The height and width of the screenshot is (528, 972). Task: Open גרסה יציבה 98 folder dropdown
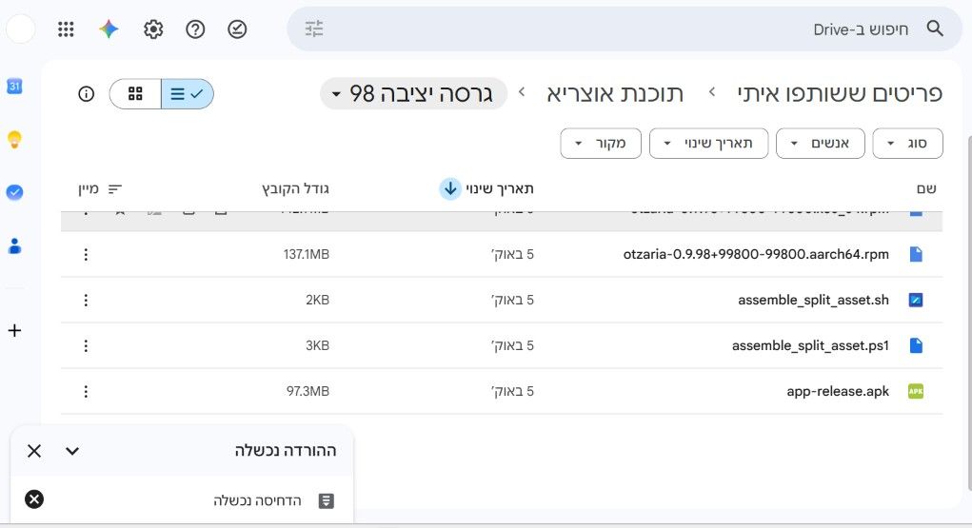[413, 93]
